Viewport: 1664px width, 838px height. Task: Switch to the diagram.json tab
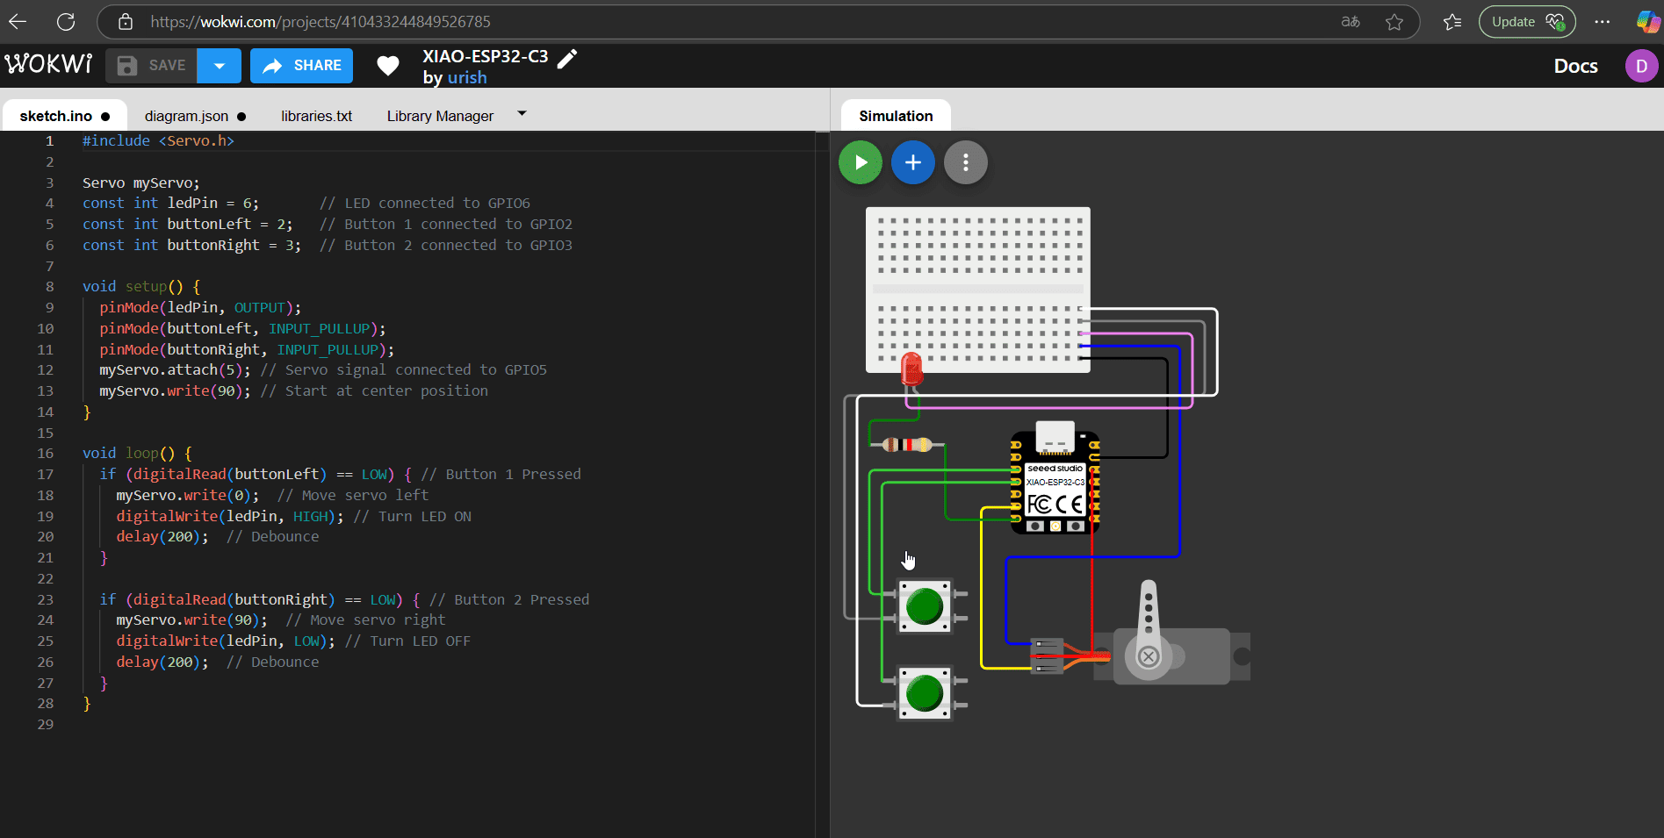195,116
